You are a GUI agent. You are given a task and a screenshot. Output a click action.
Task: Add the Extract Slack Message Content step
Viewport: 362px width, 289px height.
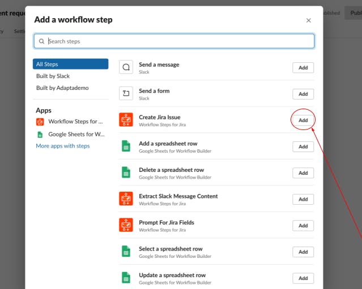[x=303, y=199]
